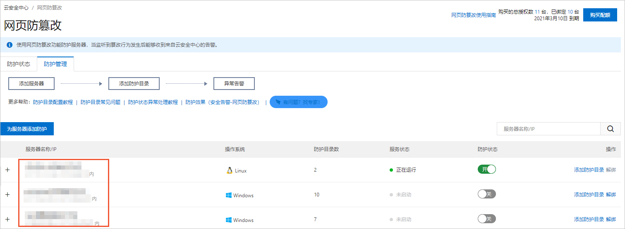Click directory count 10
This screenshot has width=625, height=229.
[x=316, y=195]
